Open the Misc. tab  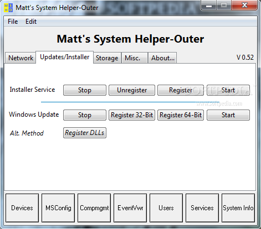pyautogui.click(x=134, y=58)
